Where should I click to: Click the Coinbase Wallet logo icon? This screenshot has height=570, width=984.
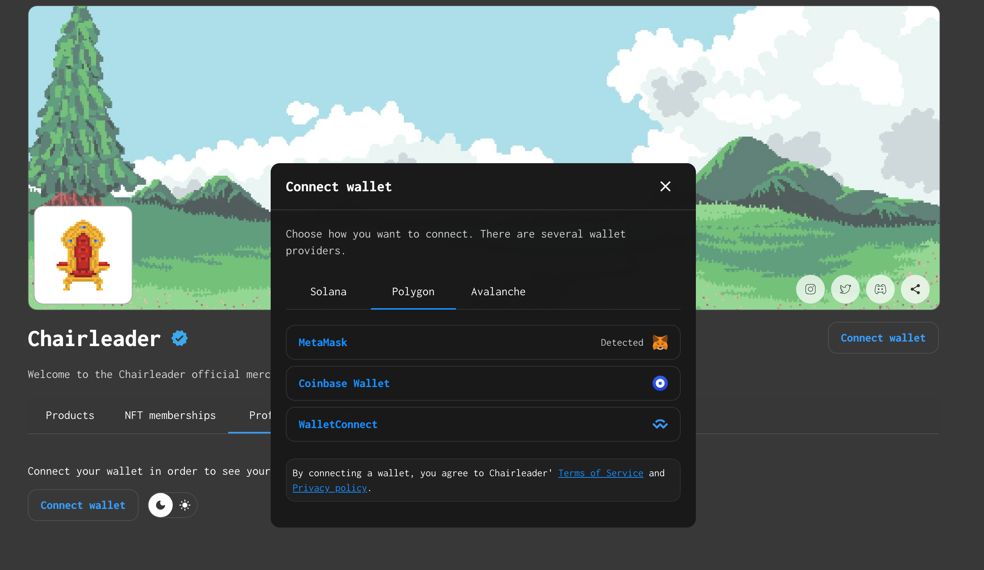(660, 383)
